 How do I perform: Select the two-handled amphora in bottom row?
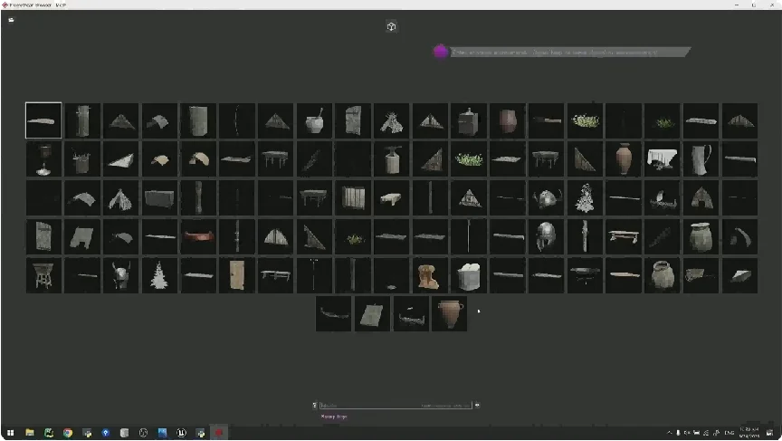click(450, 314)
